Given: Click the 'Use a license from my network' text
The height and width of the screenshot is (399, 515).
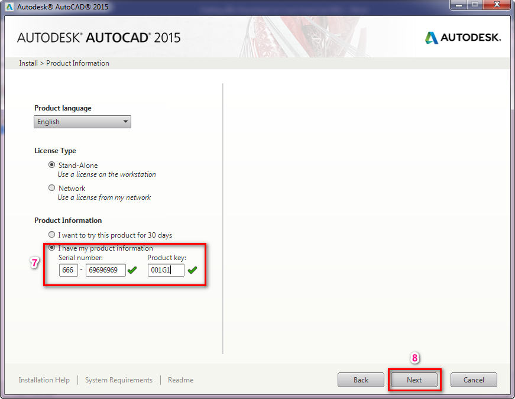Looking at the screenshot, I should [104, 197].
